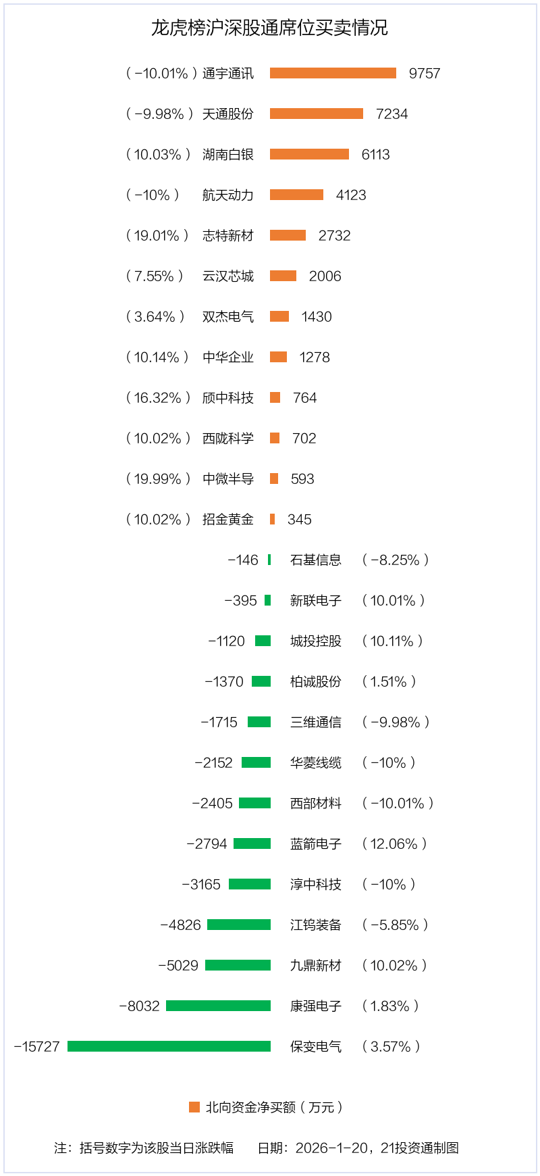Click the 云汉芯城 stock name
This screenshot has height=1176, width=540.
228,276
